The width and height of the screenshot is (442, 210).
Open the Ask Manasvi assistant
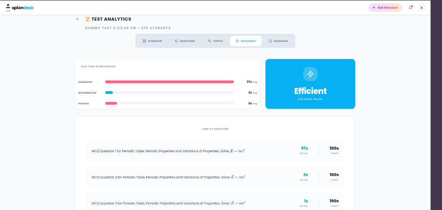pos(385,8)
